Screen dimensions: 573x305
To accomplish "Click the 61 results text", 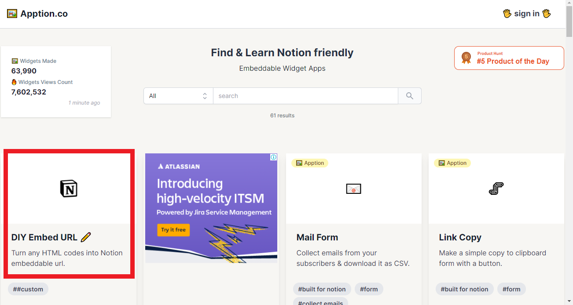I will point(282,116).
